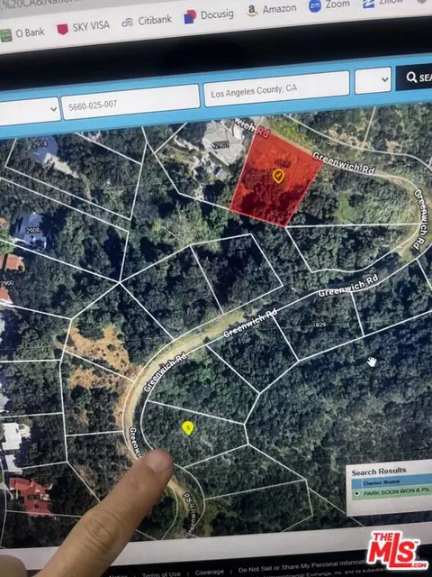Open the Coverage footer link
This screenshot has height=577, width=432.
click(x=210, y=572)
